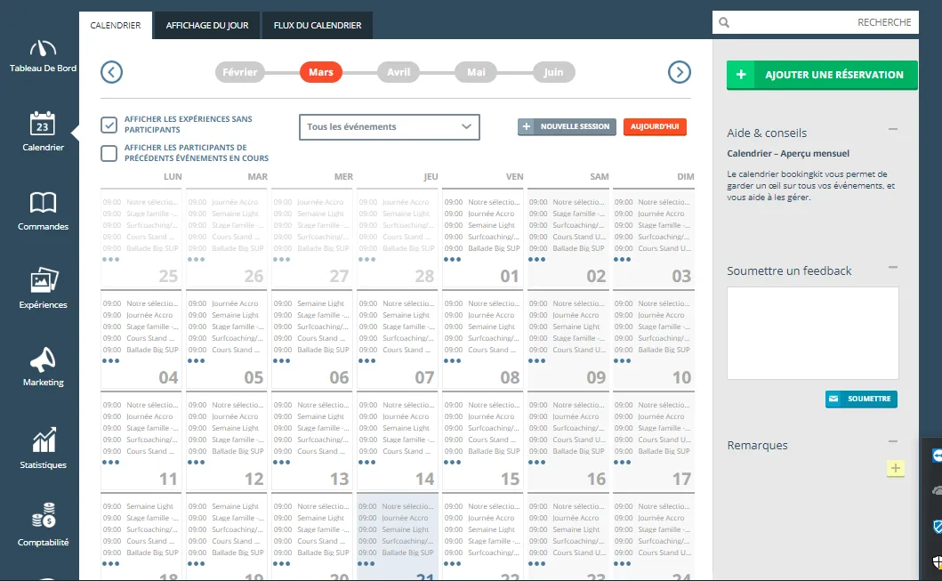The image size is (942, 581).
Task: Open the Marketing megaphone section
Action: click(x=43, y=367)
